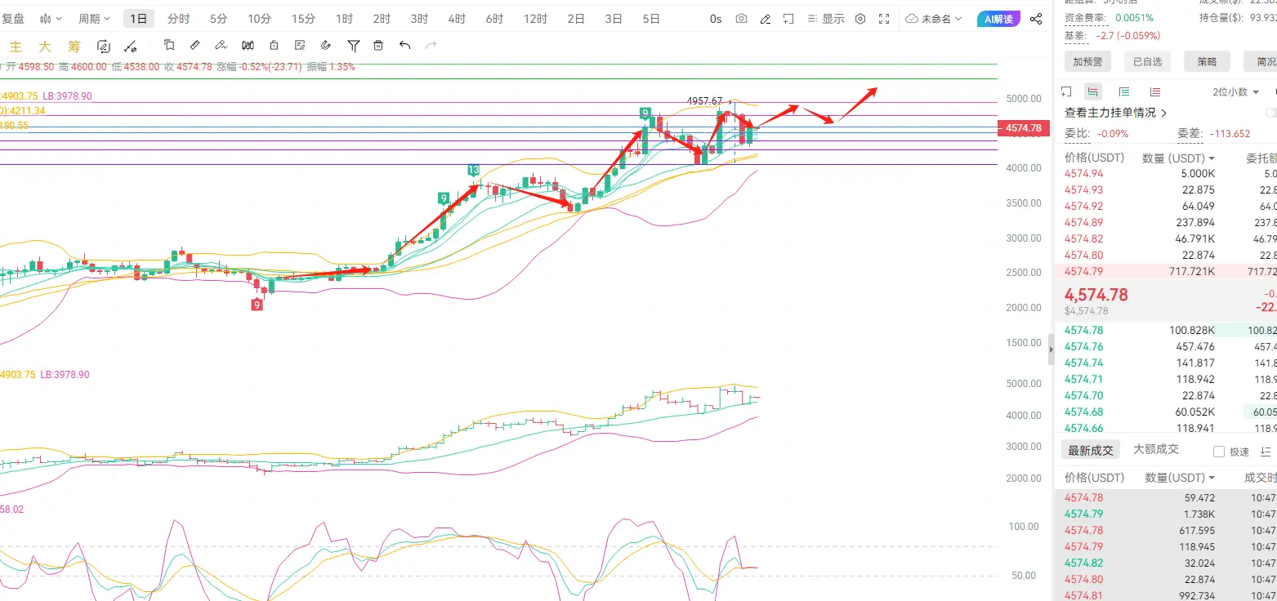Click the AI解读 button
This screenshot has width=1277, height=601.
[x=998, y=19]
